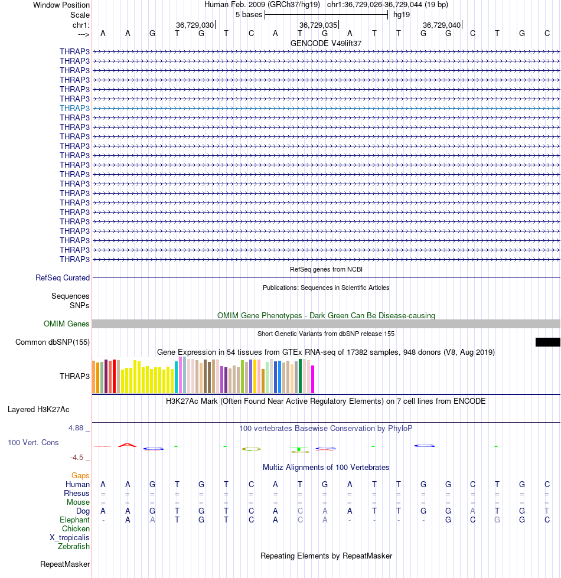561x578 pixels.
Task: Click the 'Human Feb. 2009 (GRCh37/hg19)' assembly title
Action: tap(262, 5)
